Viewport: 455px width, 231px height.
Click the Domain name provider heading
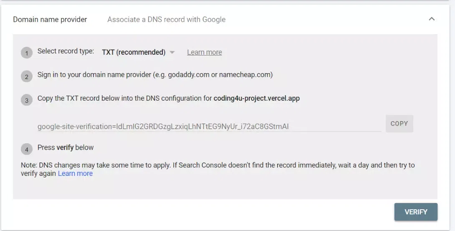coord(50,20)
